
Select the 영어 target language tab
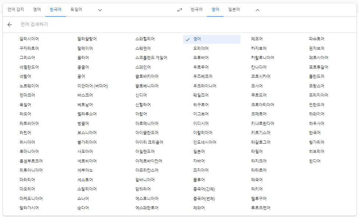[215, 10]
